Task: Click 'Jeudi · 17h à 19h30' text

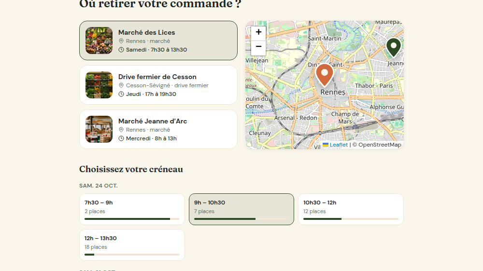Action: [x=151, y=94]
